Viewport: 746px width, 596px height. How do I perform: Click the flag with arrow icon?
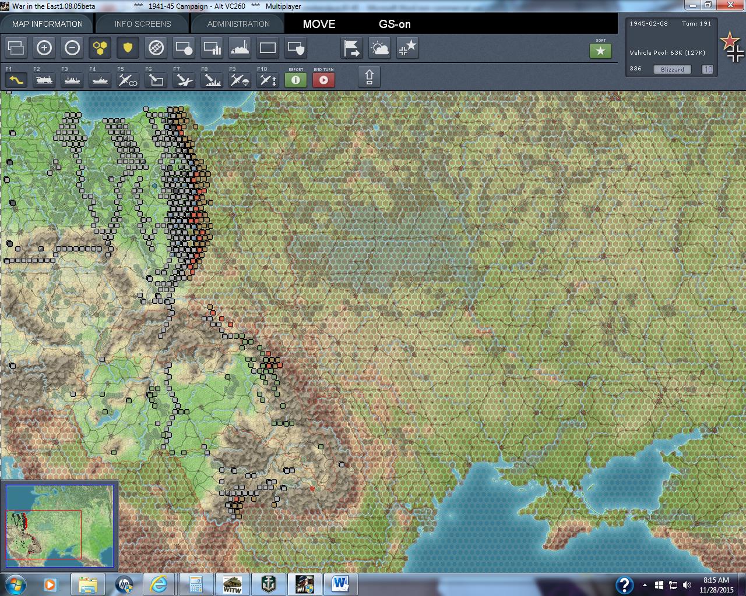[352, 48]
